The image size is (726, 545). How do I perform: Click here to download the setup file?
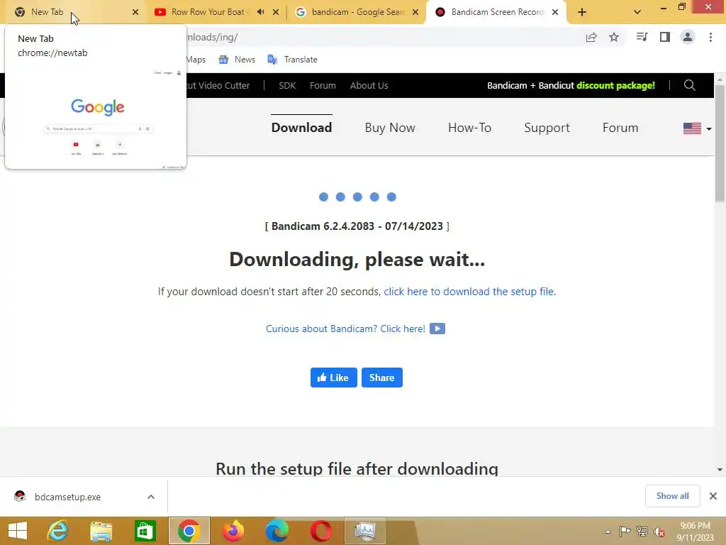coord(469,292)
